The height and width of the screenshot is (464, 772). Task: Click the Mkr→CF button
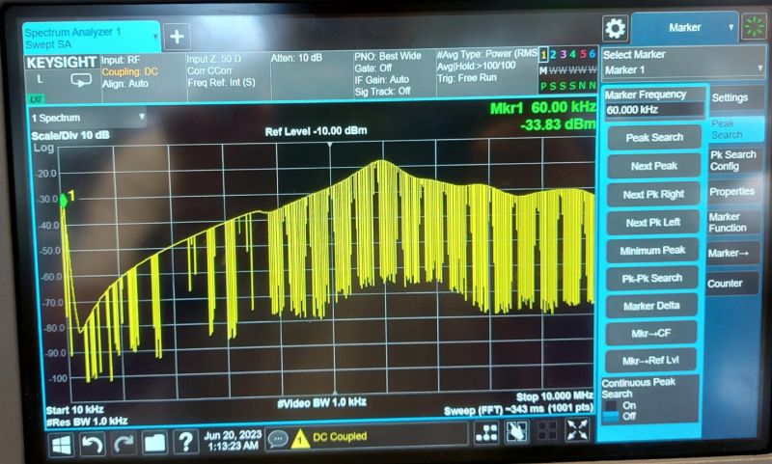tap(650, 333)
